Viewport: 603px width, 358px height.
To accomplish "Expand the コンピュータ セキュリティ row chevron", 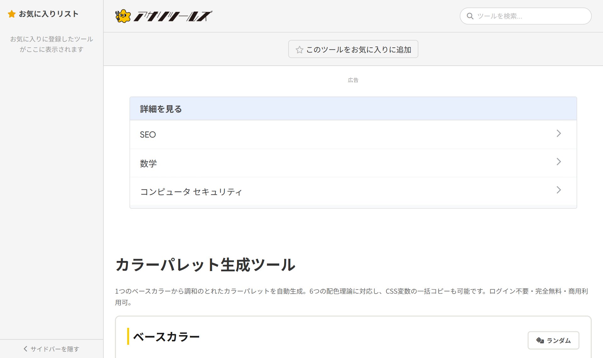I will 558,190.
